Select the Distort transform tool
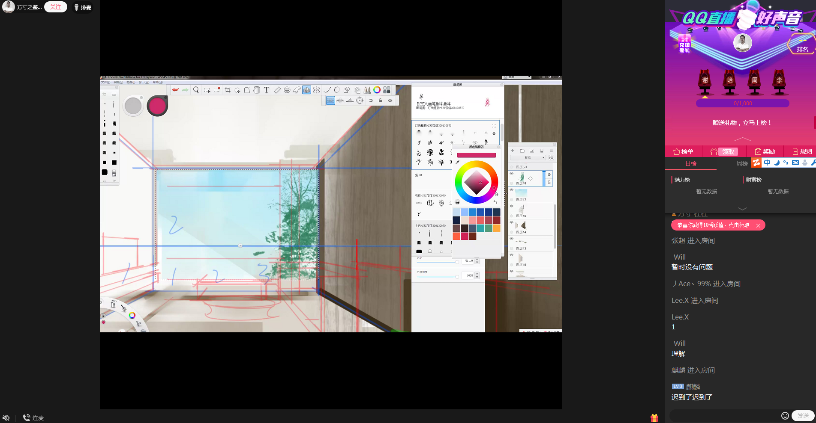Viewport: 816px width, 423px height. click(x=247, y=90)
